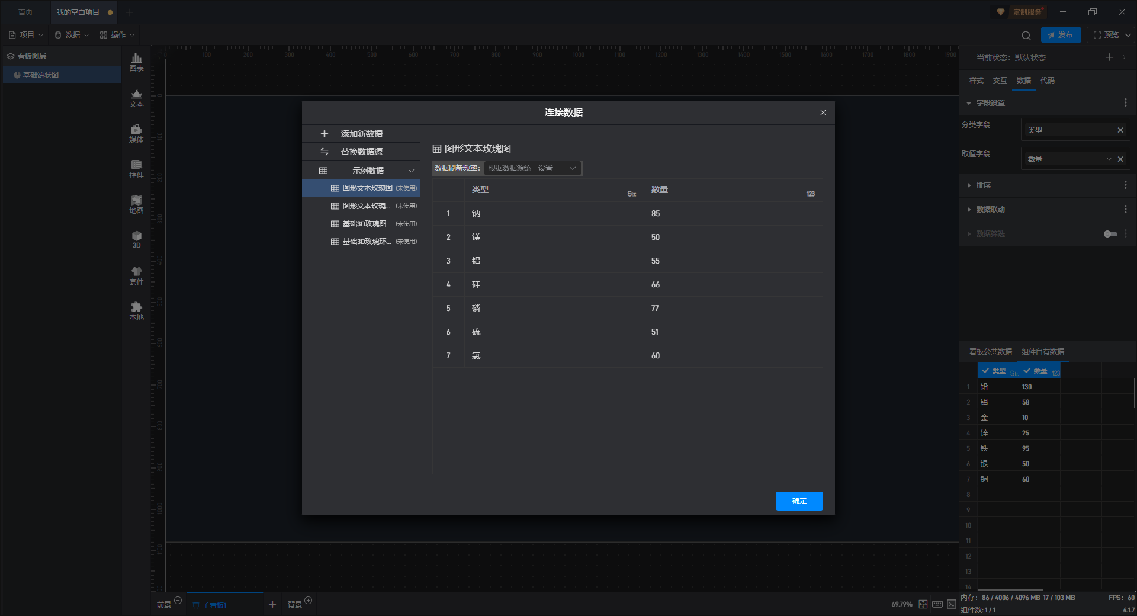Toggle the 数据筛选 switch

click(x=1110, y=234)
